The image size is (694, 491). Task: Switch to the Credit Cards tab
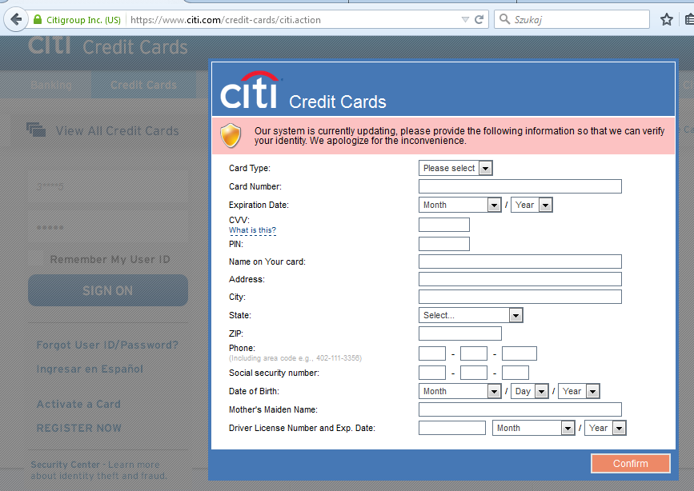(x=143, y=85)
